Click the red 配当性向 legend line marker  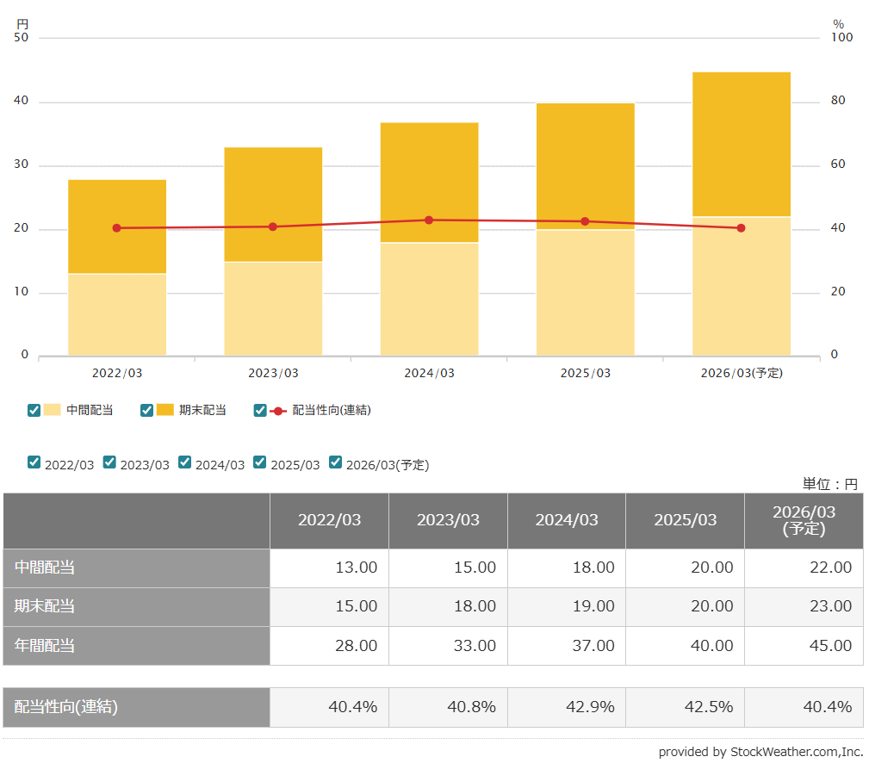278,411
